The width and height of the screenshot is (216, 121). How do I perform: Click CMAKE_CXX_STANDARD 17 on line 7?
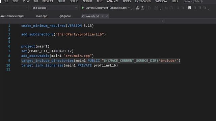50,51
